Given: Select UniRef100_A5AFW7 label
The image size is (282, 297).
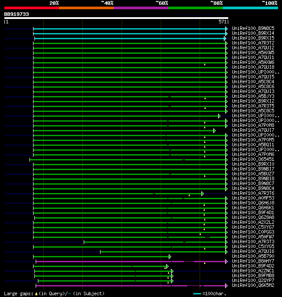Looking at the screenshot, I should pos(253,237).
